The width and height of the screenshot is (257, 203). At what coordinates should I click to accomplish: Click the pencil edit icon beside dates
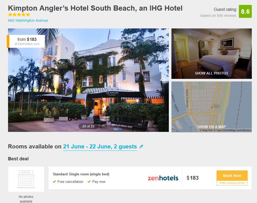point(141,146)
